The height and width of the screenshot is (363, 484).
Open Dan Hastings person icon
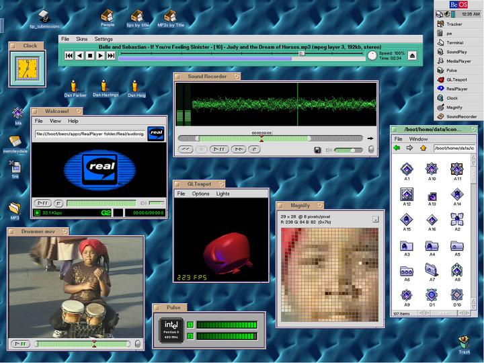105,85
